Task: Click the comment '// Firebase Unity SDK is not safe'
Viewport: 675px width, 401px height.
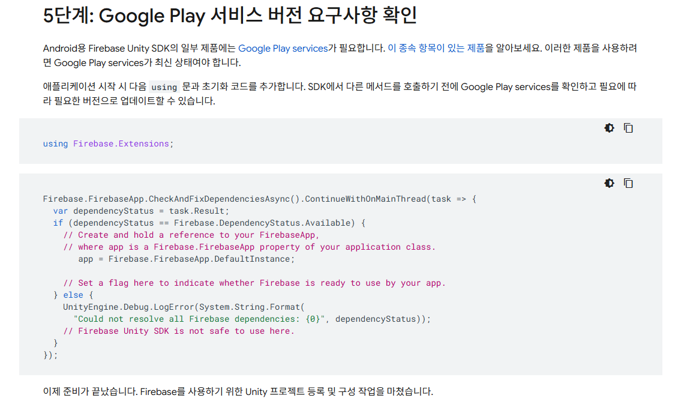Action: coord(179,331)
